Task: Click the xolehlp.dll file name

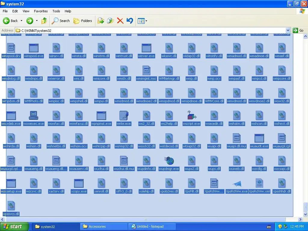Action: click(x=146, y=191)
